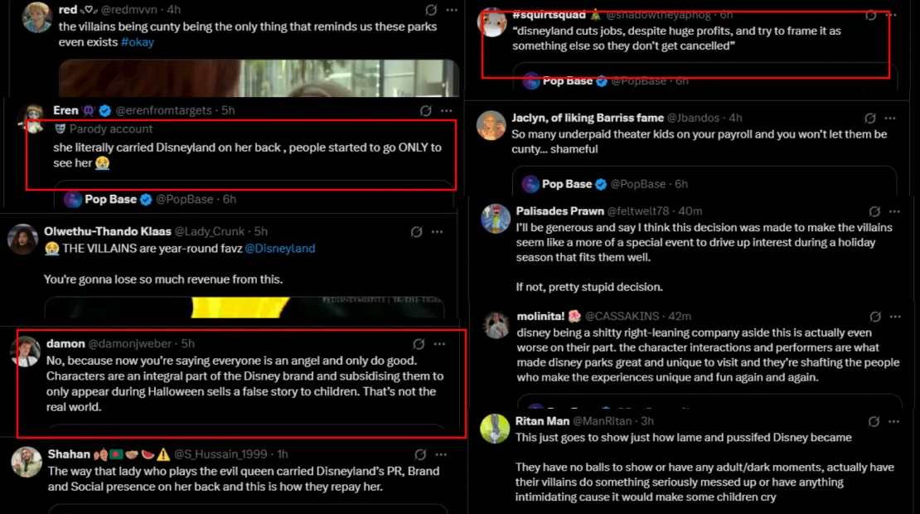This screenshot has width=920, height=514.
Task: Click the Grok icon on Jaclyn's tweet
Action: tap(870, 118)
